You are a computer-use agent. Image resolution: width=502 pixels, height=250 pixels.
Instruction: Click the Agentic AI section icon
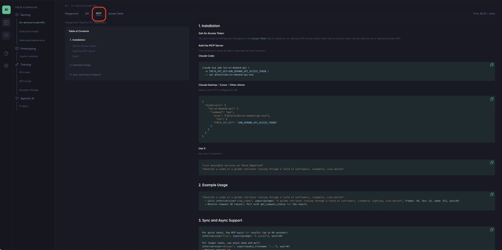(17, 98)
